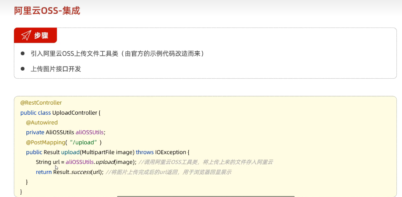Click the second bullet point marker

click(x=22, y=69)
